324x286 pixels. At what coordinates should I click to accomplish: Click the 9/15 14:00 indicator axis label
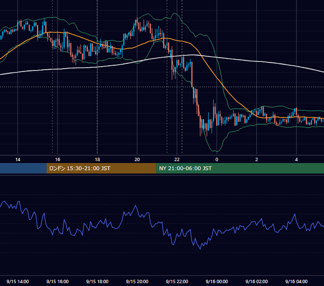(18, 281)
